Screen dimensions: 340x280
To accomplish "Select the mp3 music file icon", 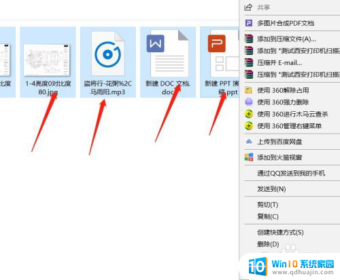I will tap(108, 54).
